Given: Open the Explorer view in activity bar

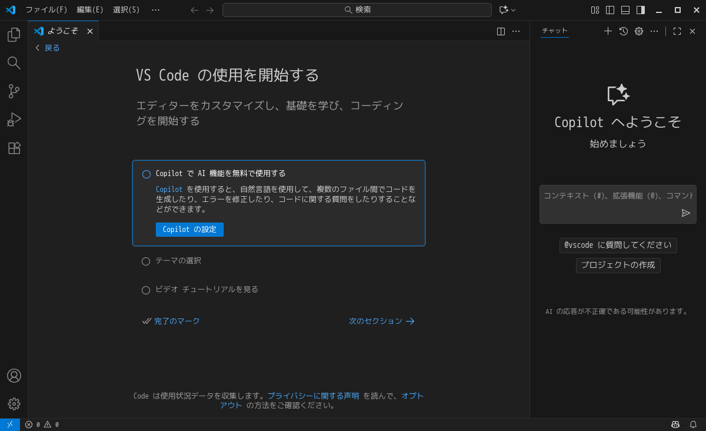Looking at the screenshot, I should click(x=14, y=35).
